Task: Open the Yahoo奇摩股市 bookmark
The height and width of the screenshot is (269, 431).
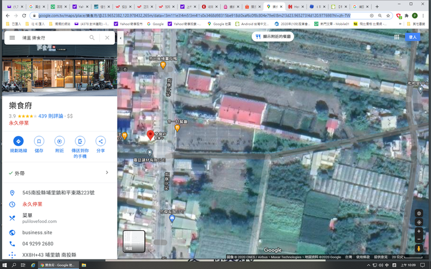Action: 128,24
